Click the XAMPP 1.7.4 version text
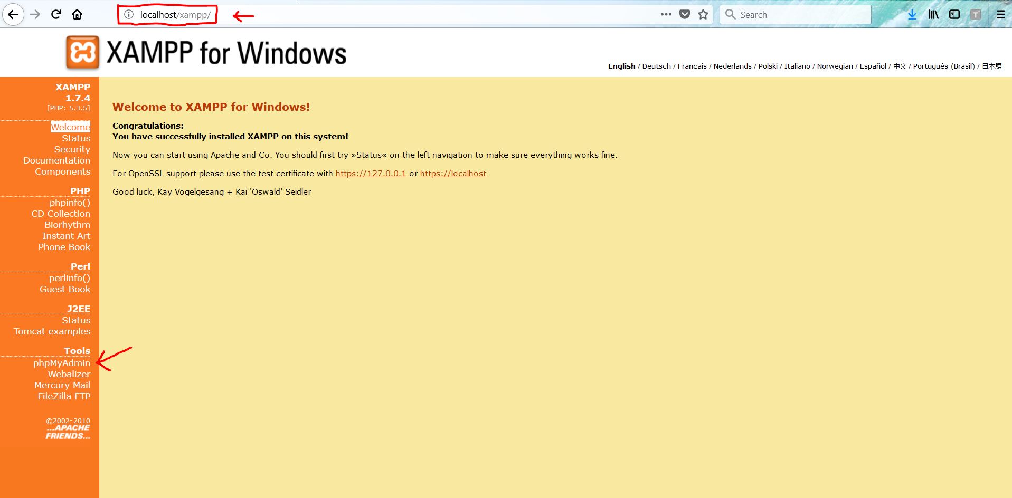The height and width of the screenshot is (498, 1012). 73,92
